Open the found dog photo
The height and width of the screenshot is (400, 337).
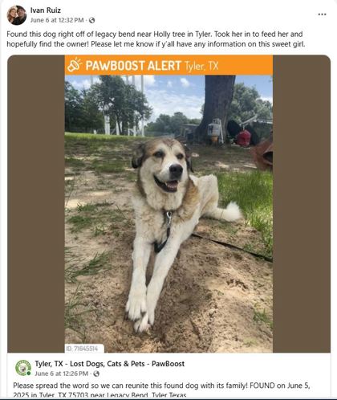(x=168, y=214)
